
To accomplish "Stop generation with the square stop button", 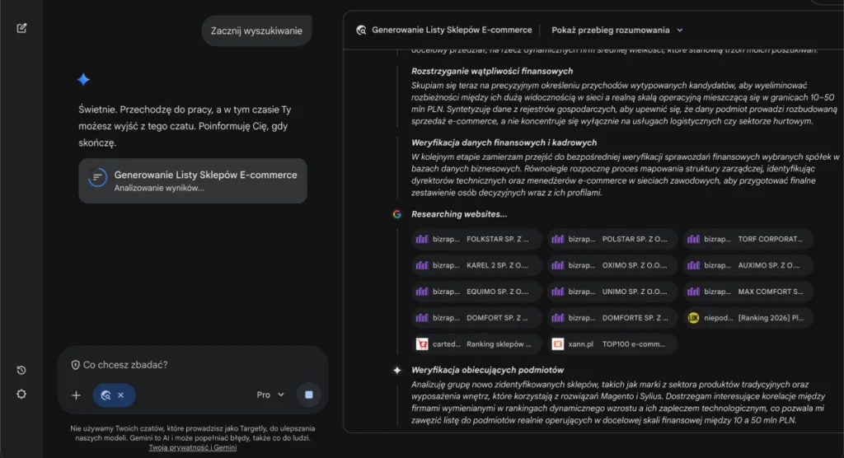I will click(x=308, y=395).
